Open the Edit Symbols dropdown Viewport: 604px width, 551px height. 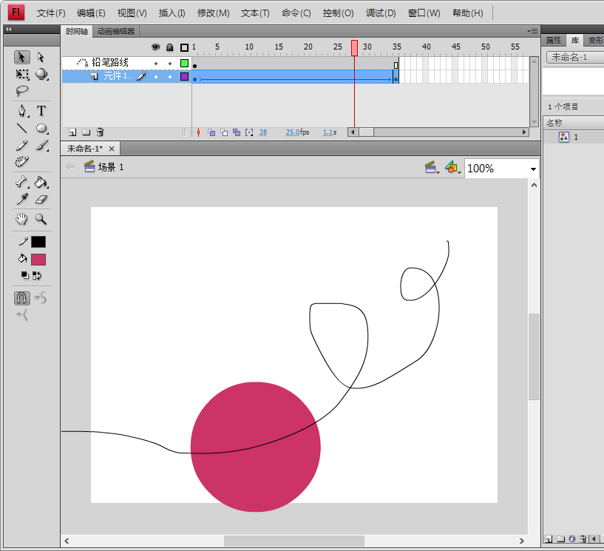click(x=452, y=169)
